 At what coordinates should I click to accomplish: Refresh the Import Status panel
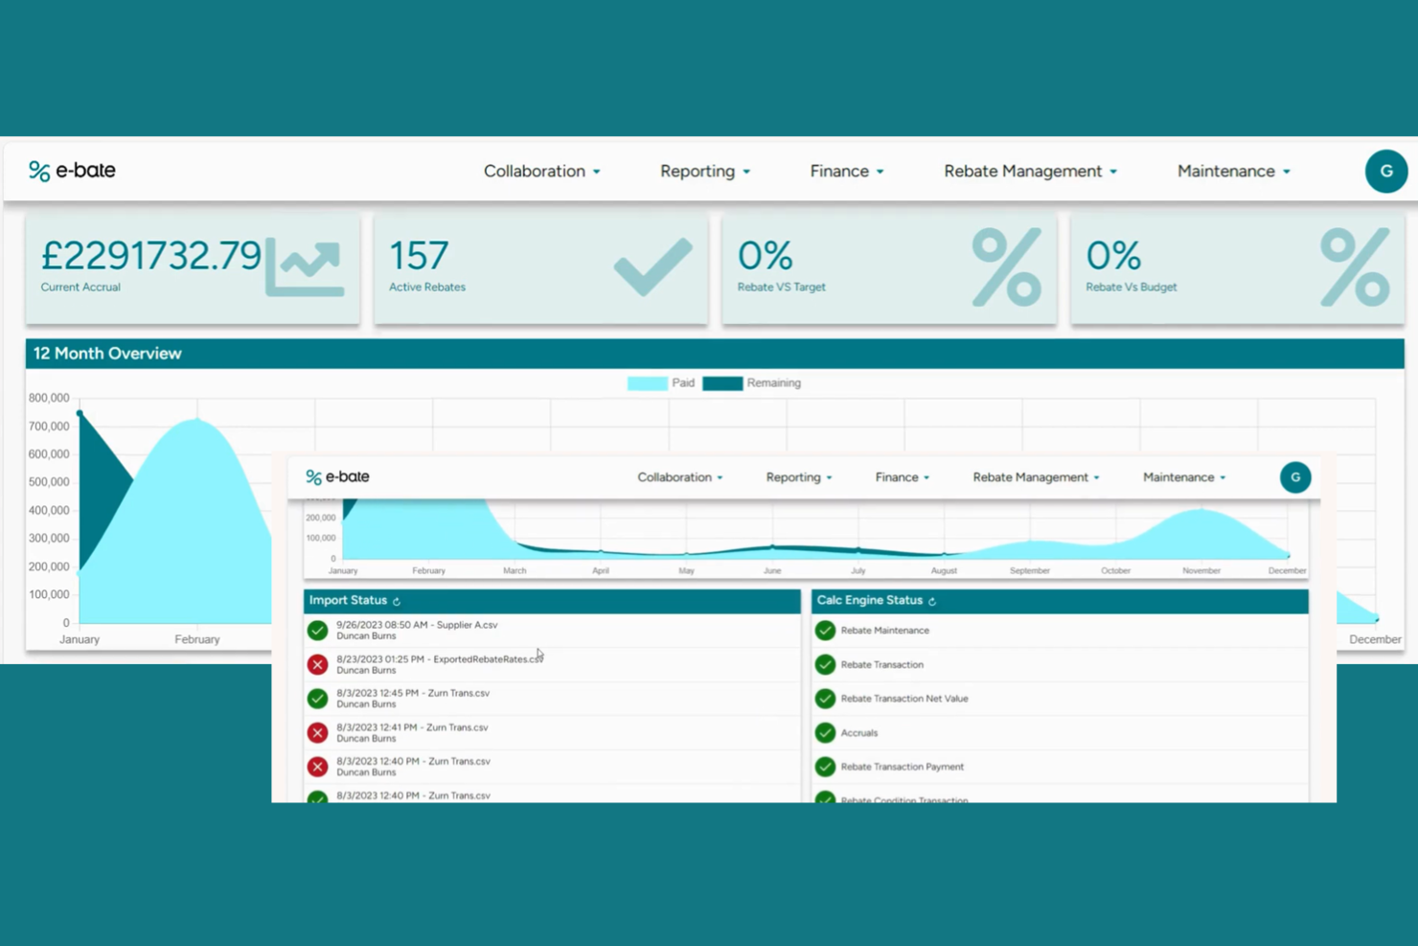click(x=396, y=601)
